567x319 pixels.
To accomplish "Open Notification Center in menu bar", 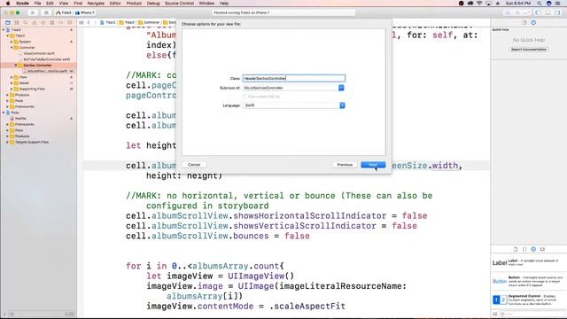I will 558,4.
